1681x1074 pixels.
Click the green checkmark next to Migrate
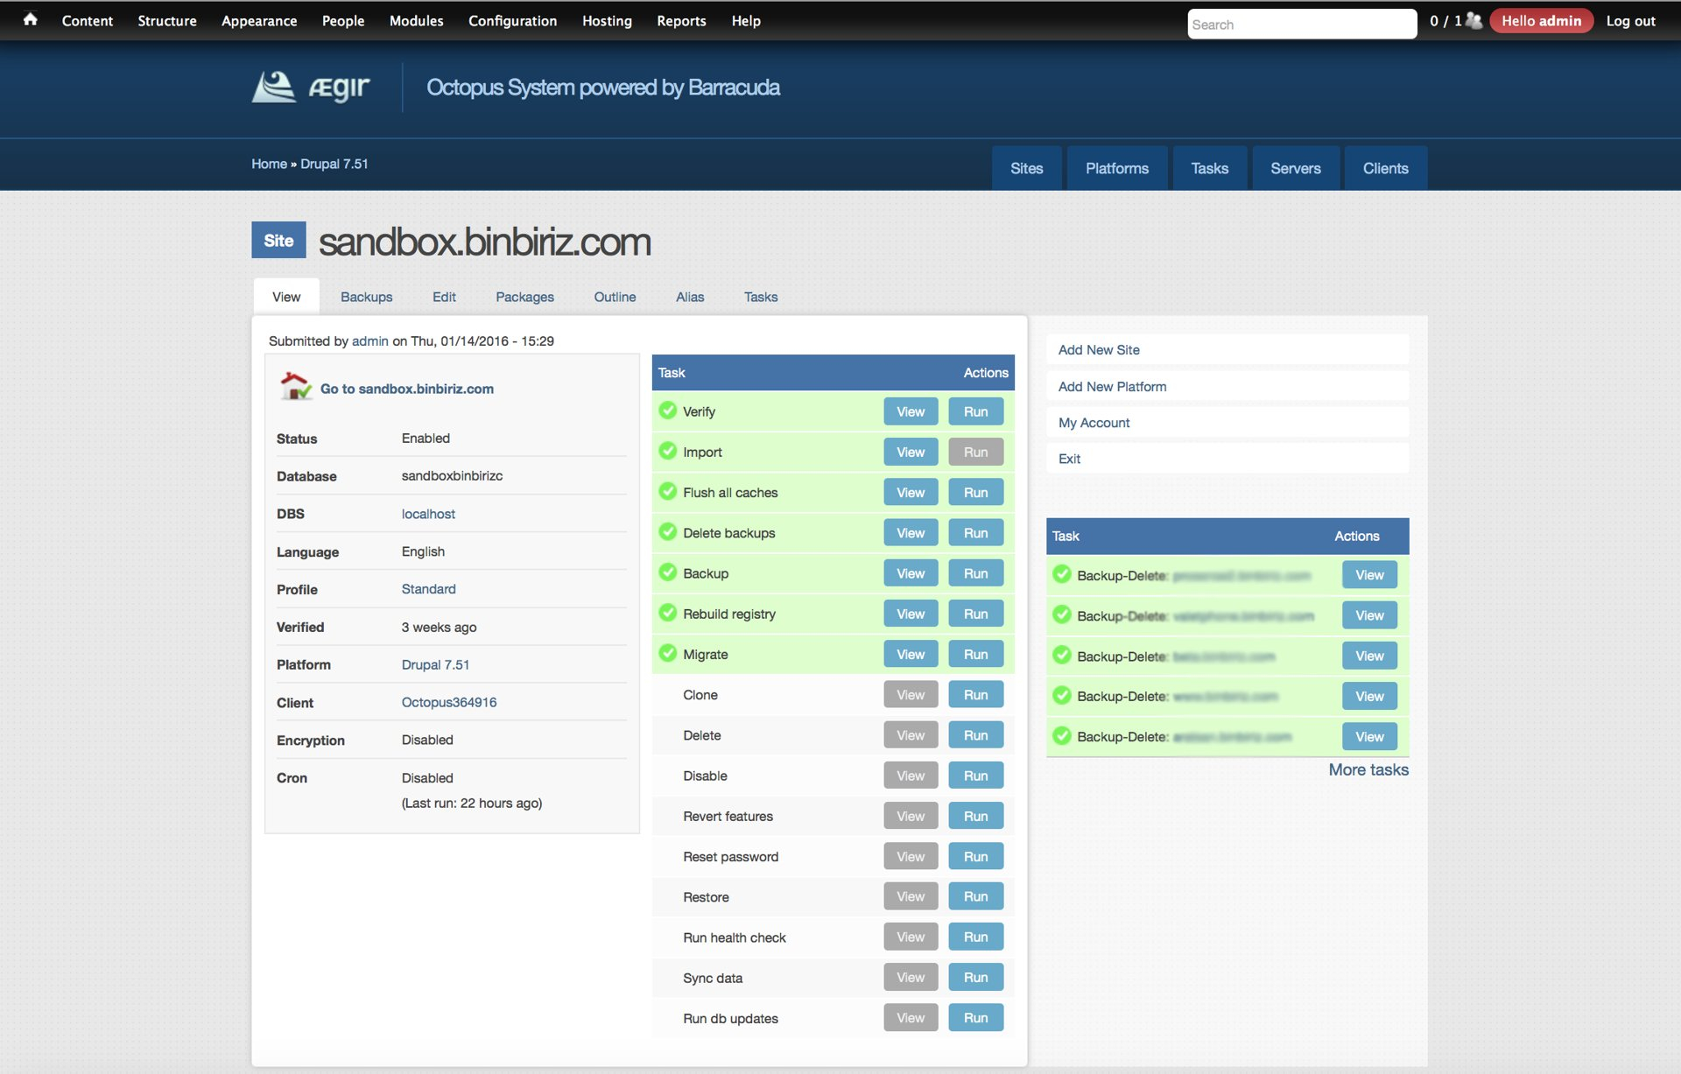coord(668,653)
